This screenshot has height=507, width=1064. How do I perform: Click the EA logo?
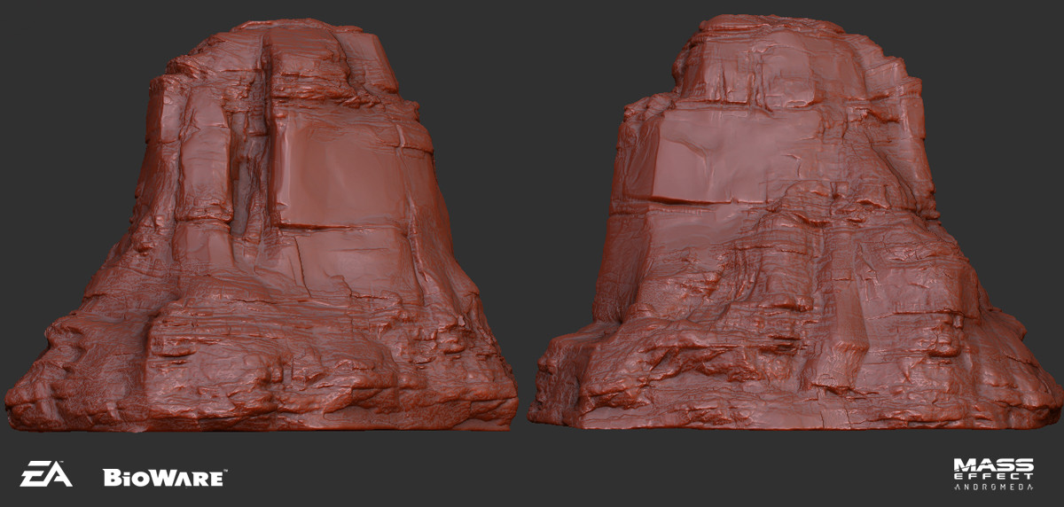[x=47, y=474]
